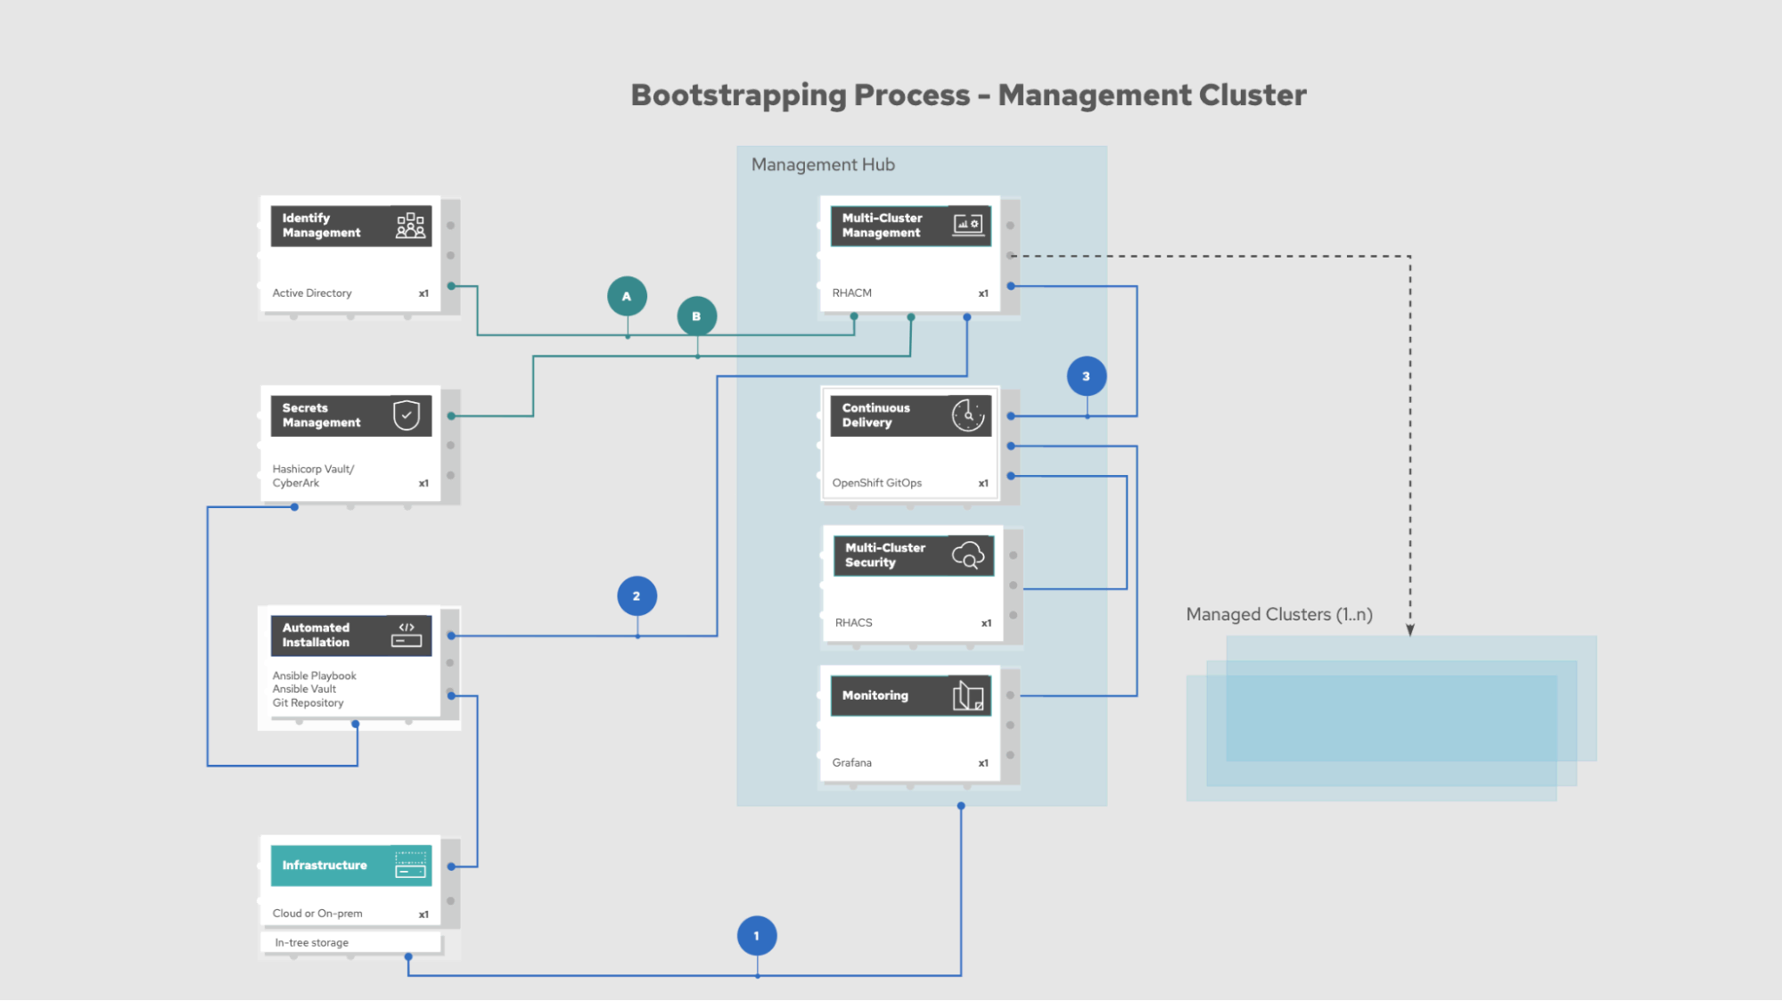Click the Multi-Cluster Security cloud icon
The image size is (1782, 1001).
coord(968,556)
